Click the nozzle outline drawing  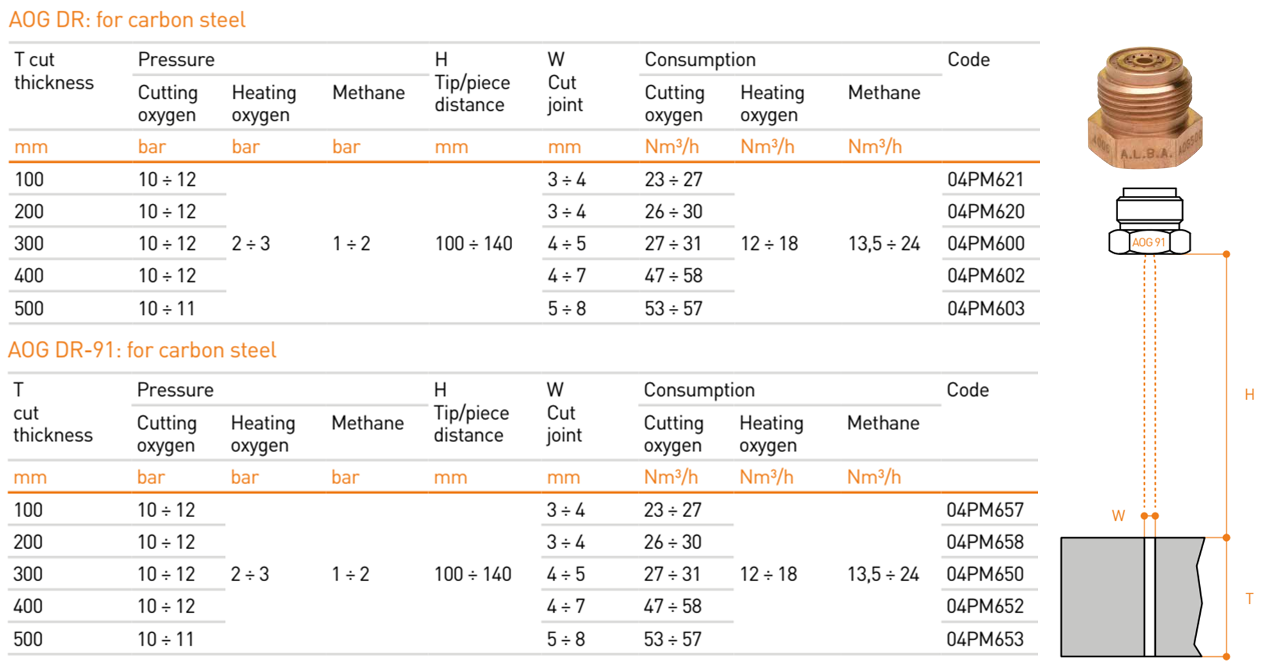pyautogui.click(x=1149, y=221)
